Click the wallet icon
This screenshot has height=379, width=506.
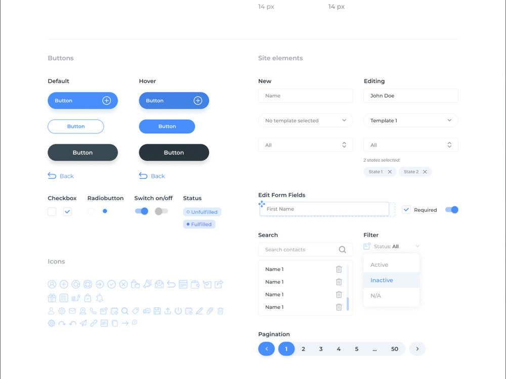[x=195, y=284]
